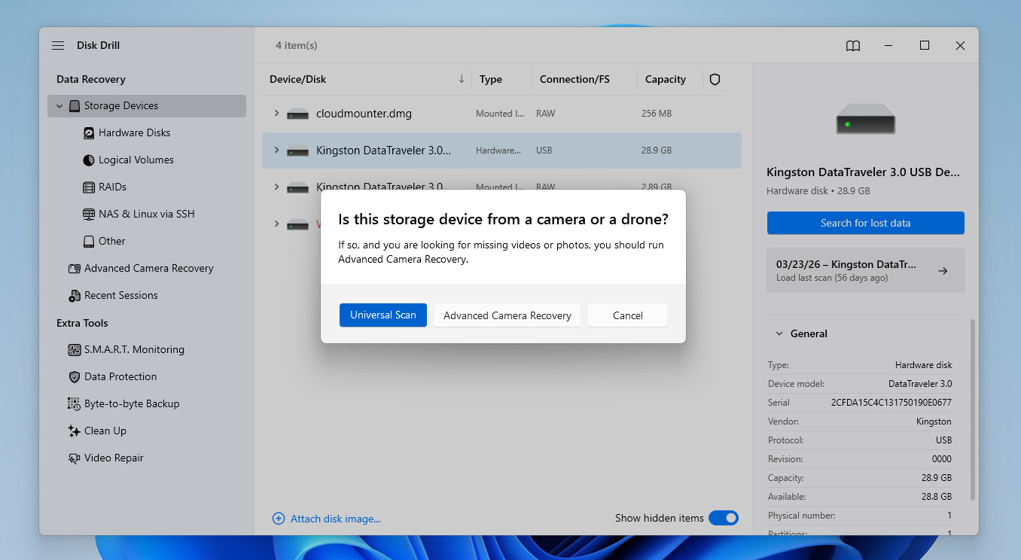The image size is (1021, 560).
Task: Open Recent Sessions gear icon
Action: coord(75,296)
